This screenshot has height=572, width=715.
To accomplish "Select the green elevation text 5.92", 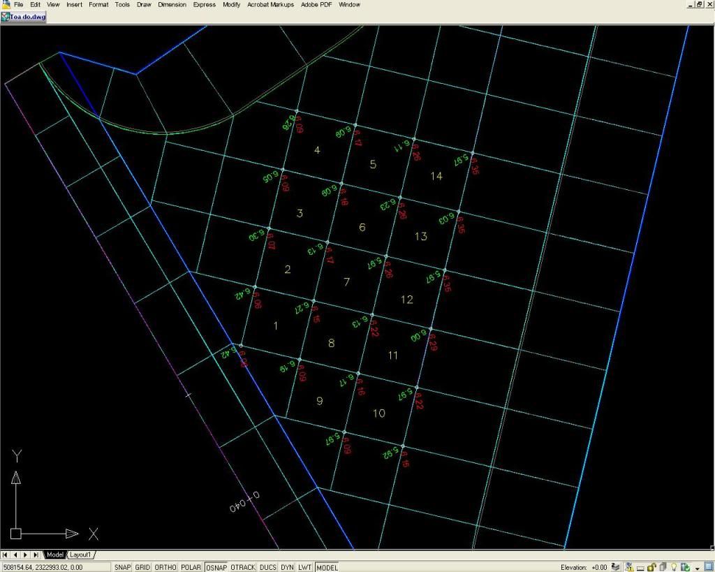I will pos(391,453).
